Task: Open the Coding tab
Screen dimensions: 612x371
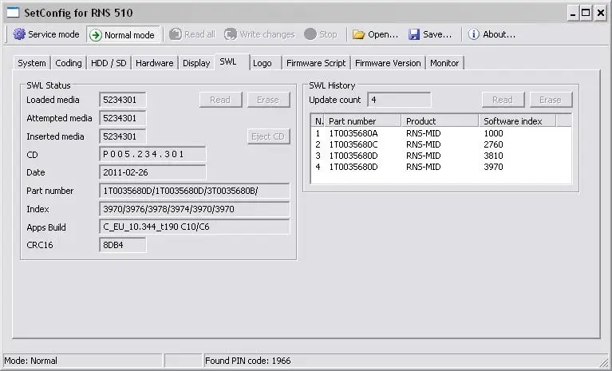Action: (69, 63)
